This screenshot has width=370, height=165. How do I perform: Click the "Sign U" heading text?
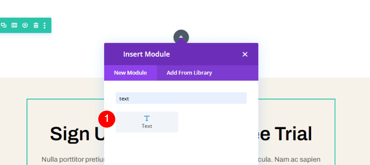pyautogui.click(x=77, y=134)
